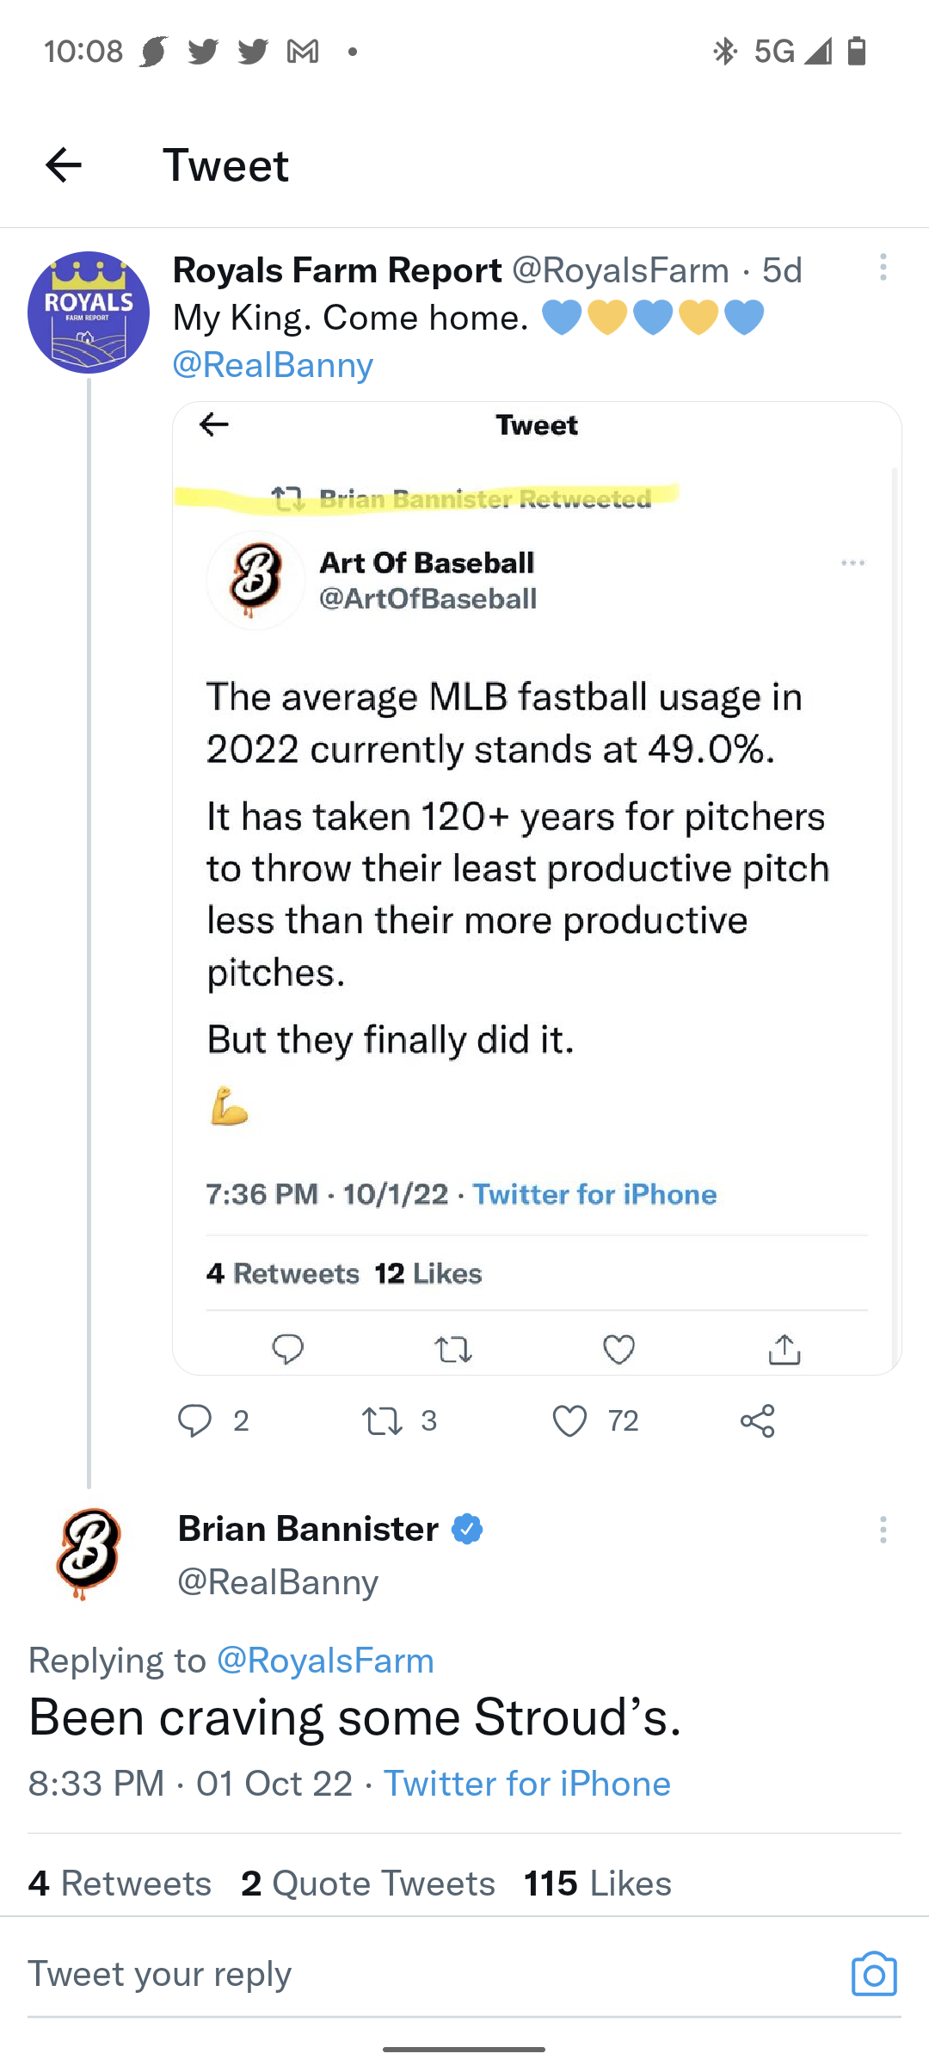
Task: Open Royals Farm Report profile avatar
Action: 88,312
